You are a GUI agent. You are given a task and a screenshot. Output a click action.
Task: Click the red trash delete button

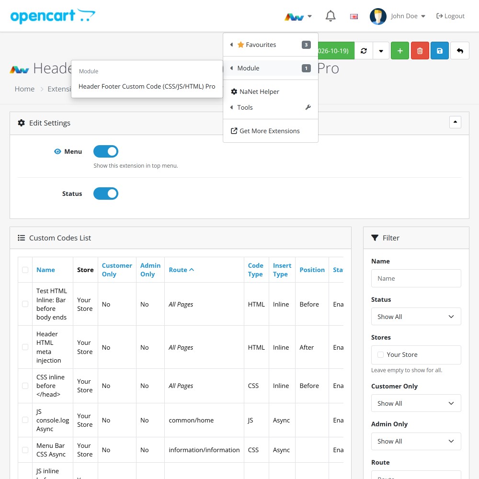coord(420,51)
